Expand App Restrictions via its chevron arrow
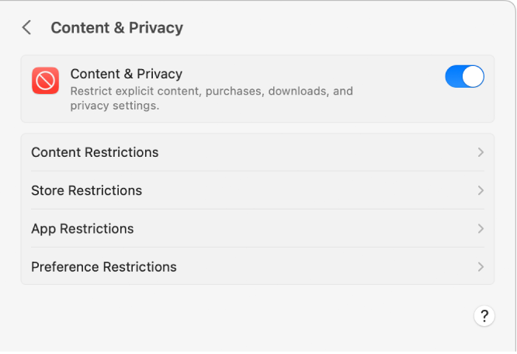Screen dimensions: 517x354 tap(481, 229)
